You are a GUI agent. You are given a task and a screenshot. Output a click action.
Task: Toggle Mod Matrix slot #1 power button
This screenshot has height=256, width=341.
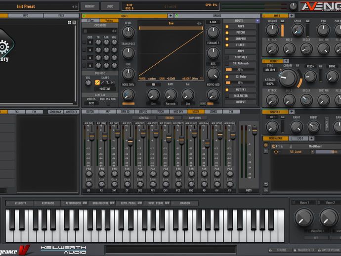pyautogui.click(x=274, y=146)
